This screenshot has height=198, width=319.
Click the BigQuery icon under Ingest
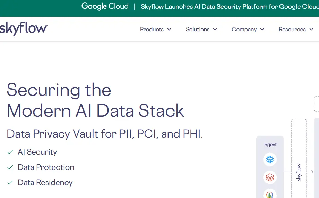(270, 195)
